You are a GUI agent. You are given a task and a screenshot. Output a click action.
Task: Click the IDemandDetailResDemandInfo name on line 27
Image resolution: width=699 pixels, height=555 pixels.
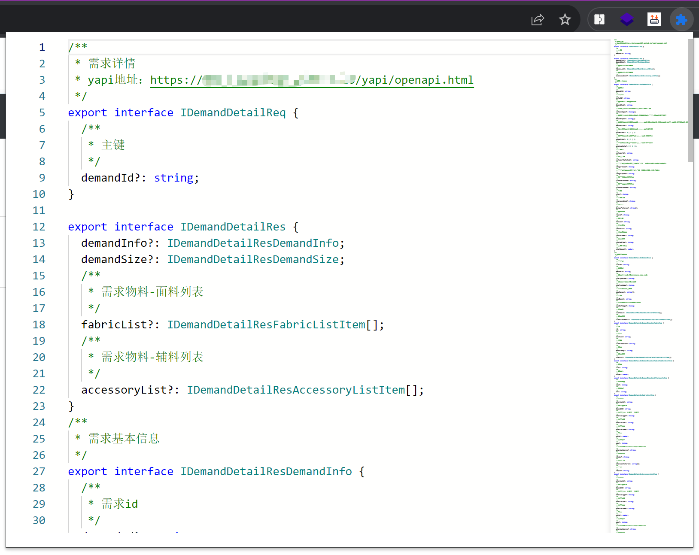tap(266, 471)
